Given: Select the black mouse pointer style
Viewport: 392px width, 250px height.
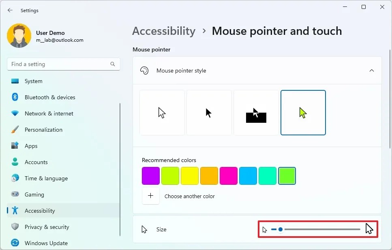Looking at the screenshot, I should (209, 112).
